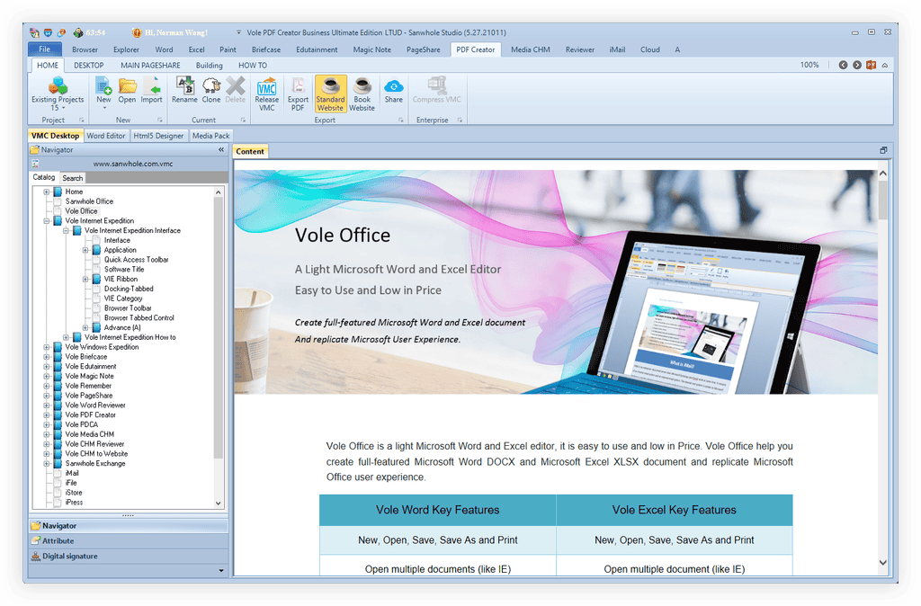Expand Vole PDF Creator tree node
This screenshot has height=606, width=921.
pyautogui.click(x=47, y=415)
